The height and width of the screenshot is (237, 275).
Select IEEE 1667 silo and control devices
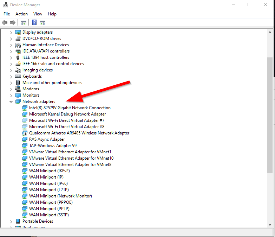tap(53, 64)
